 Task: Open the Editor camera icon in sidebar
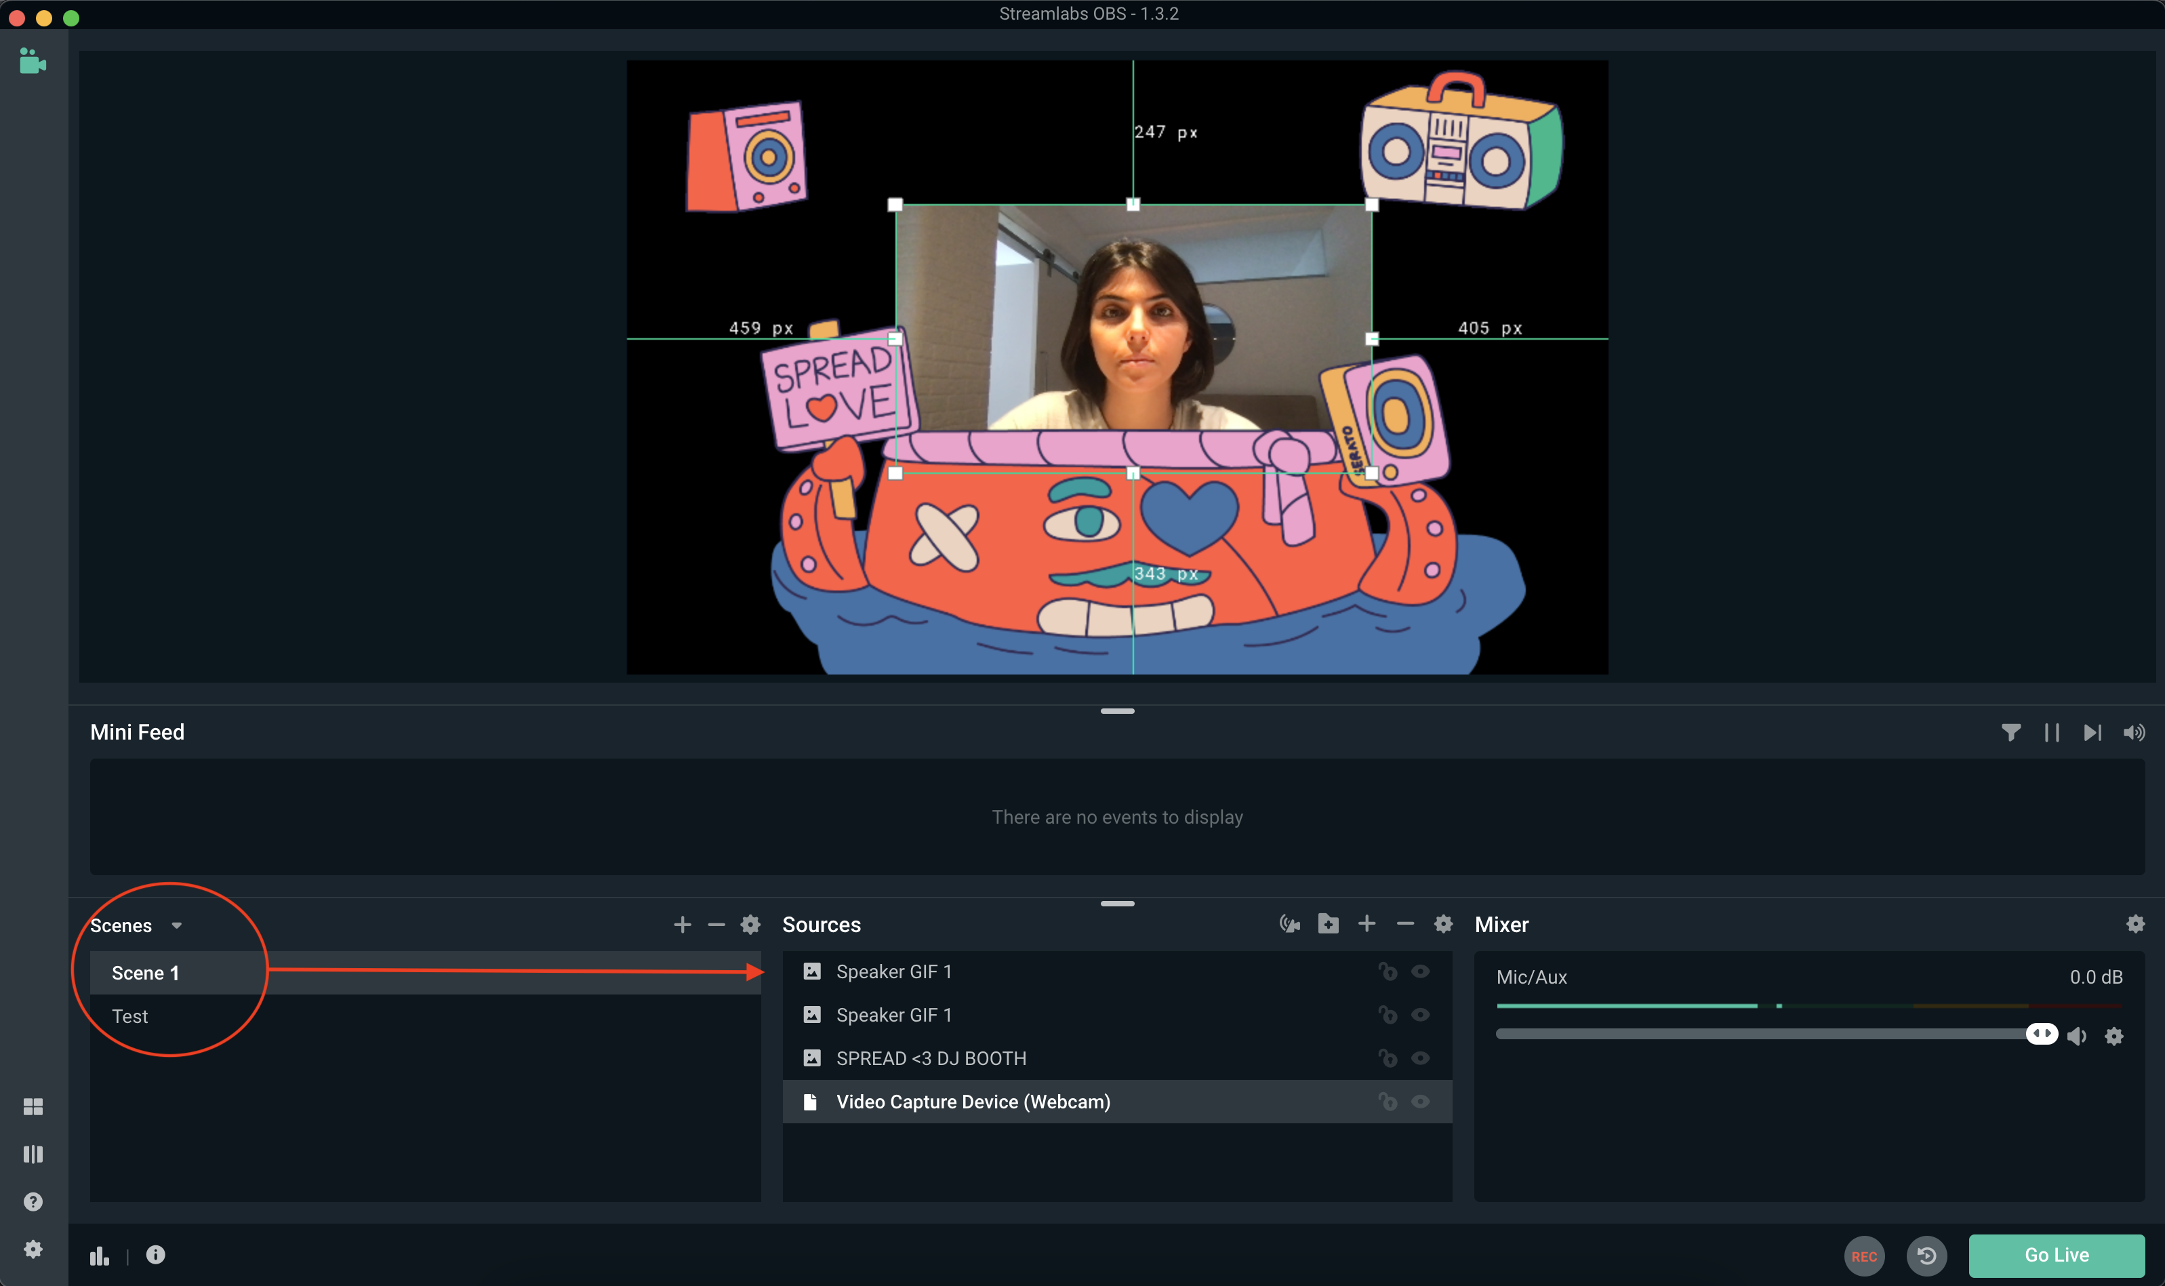[x=33, y=62]
